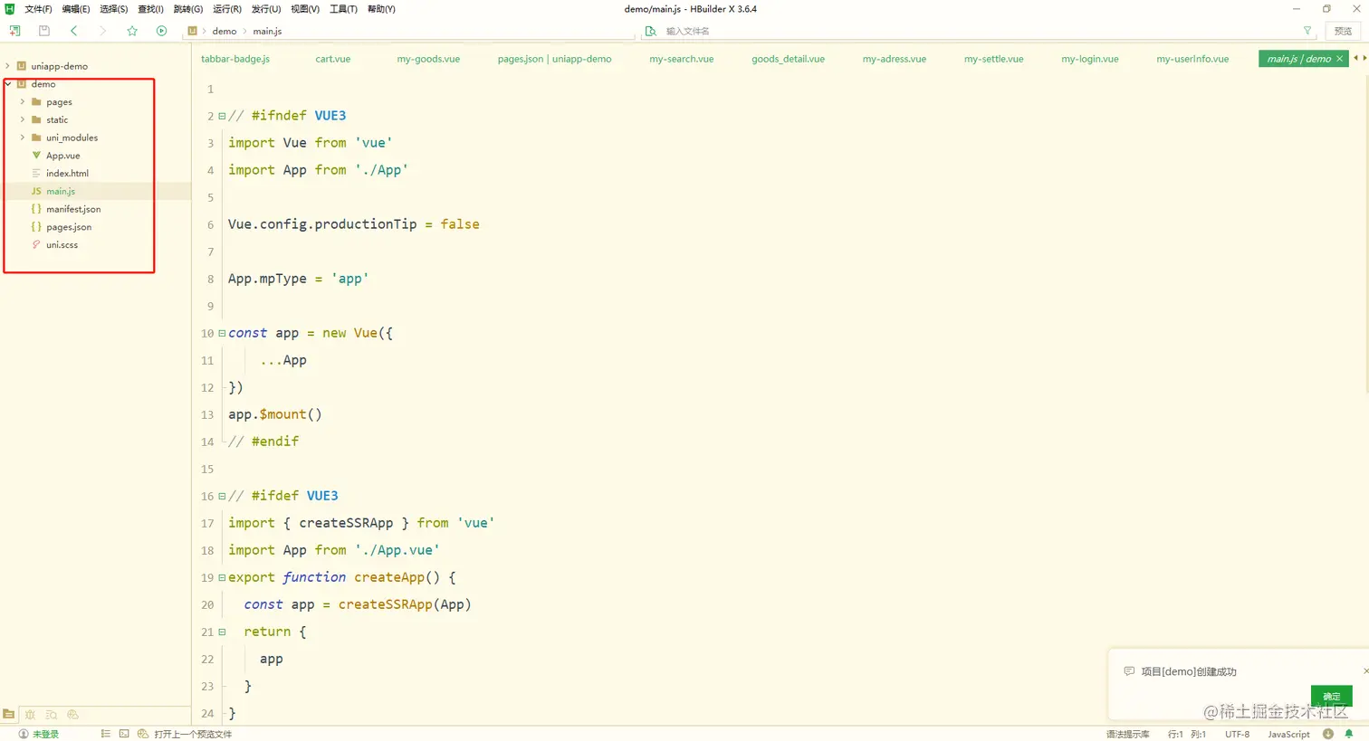Screen dimensions: 1369x741
Task: Click the 输入文件名 search field
Action: 981,31
